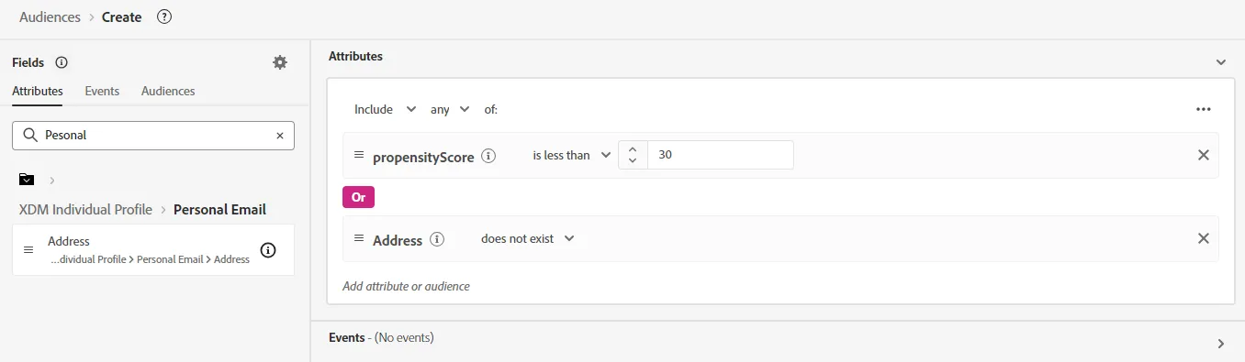
Task: Show info for Address field in list
Action: click(268, 250)
